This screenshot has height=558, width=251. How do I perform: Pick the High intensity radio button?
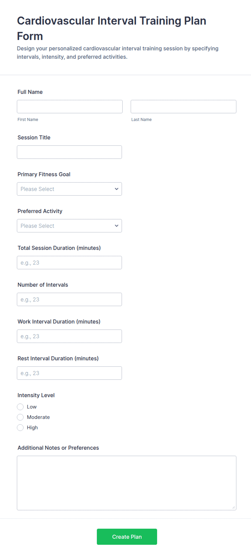click(20, 428)
